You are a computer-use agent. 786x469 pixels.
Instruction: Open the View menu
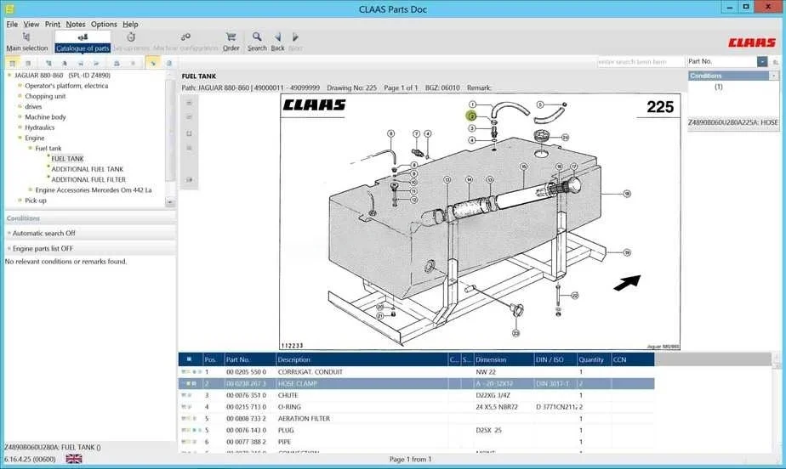[x=31, y=24]
